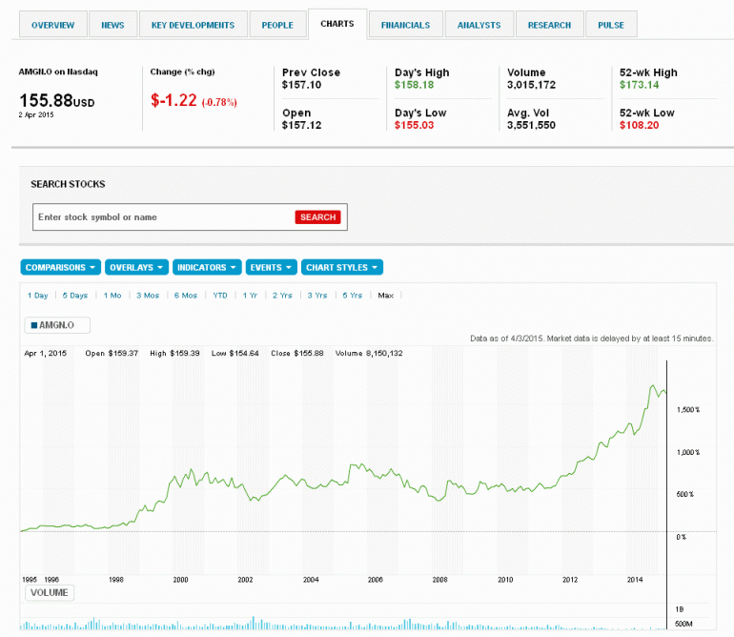734x637 pixels.
Task: Go to the Financials tab
Action: [x=405, y=25]
